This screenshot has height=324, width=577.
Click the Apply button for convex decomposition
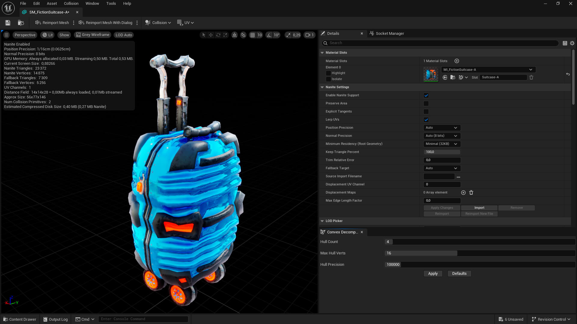pyautogui.click(x=433, y=274)
